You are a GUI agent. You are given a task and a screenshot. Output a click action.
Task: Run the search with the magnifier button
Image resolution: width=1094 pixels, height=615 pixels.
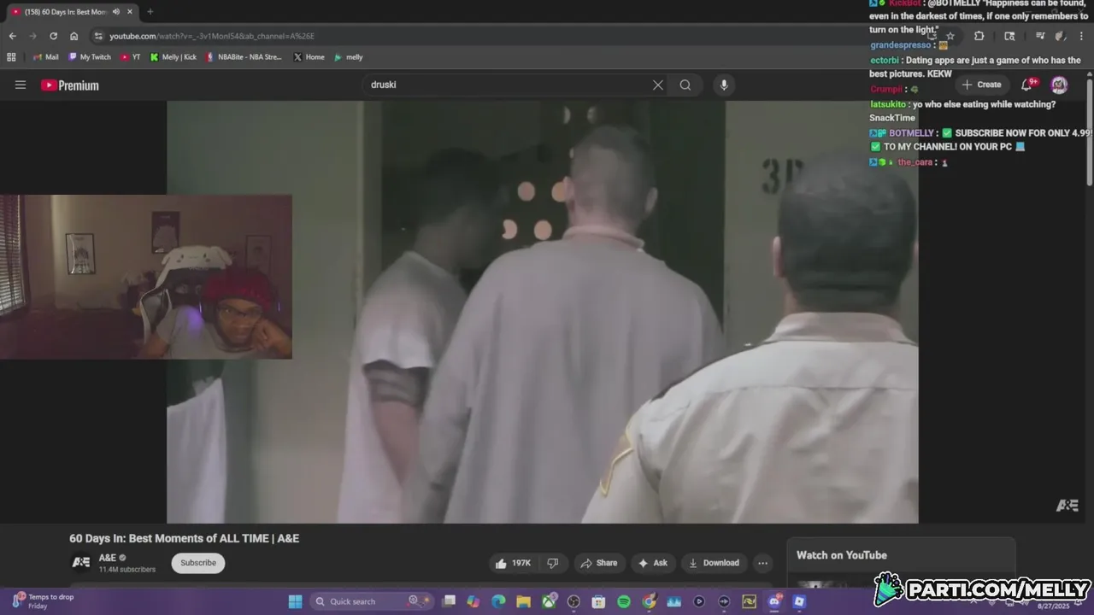coord(685,85)
